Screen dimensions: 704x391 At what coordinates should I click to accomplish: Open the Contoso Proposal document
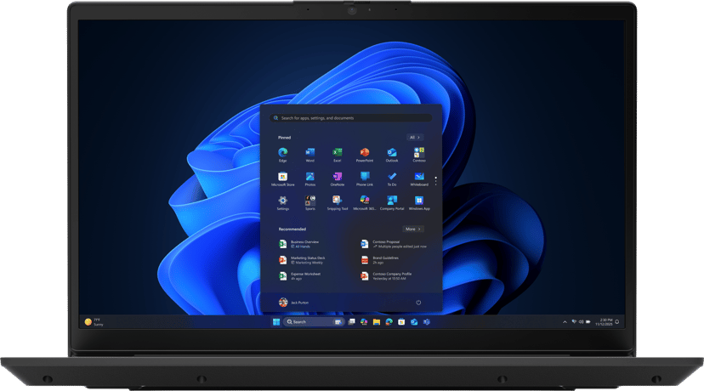pyautogui.click(x=394, y=244)
